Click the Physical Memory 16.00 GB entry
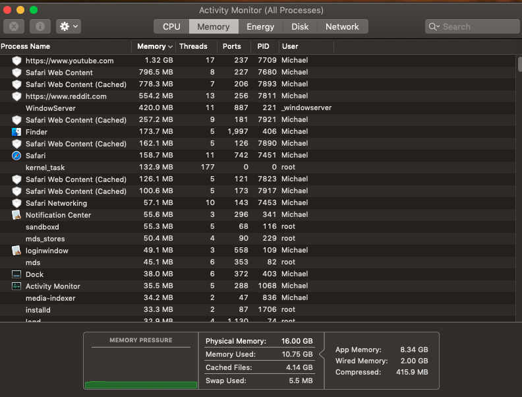This screenshot has height=397, width=522. (259, 341)
